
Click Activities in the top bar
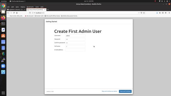tap(4, 1)
